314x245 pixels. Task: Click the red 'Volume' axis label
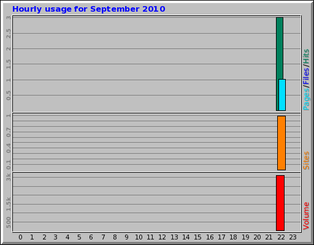pyautogui.click(x=306, y=216)
